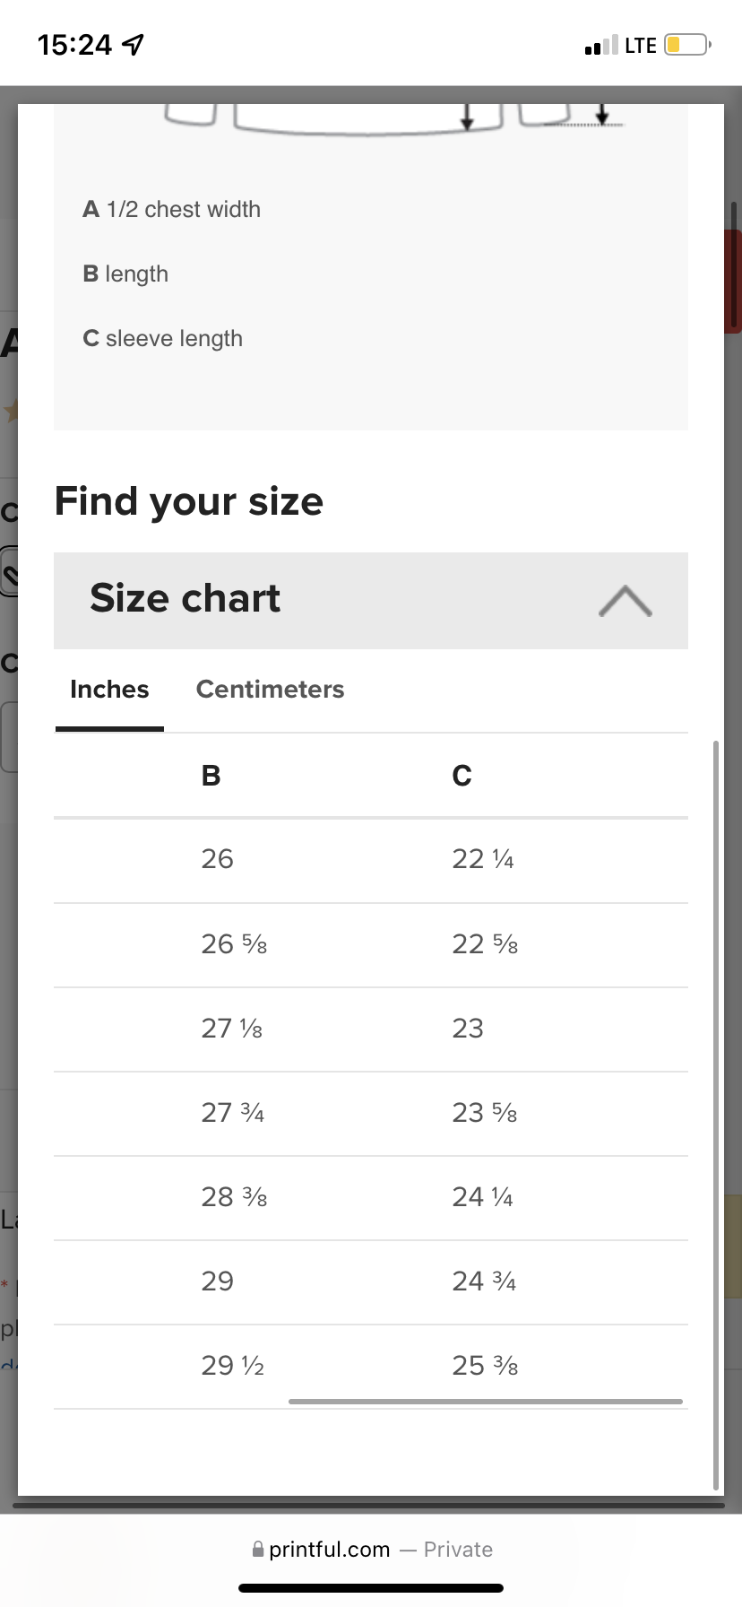The image size is (742, 1607).
Task: Switch to the Centimeters tab
Action: [270, 689]
